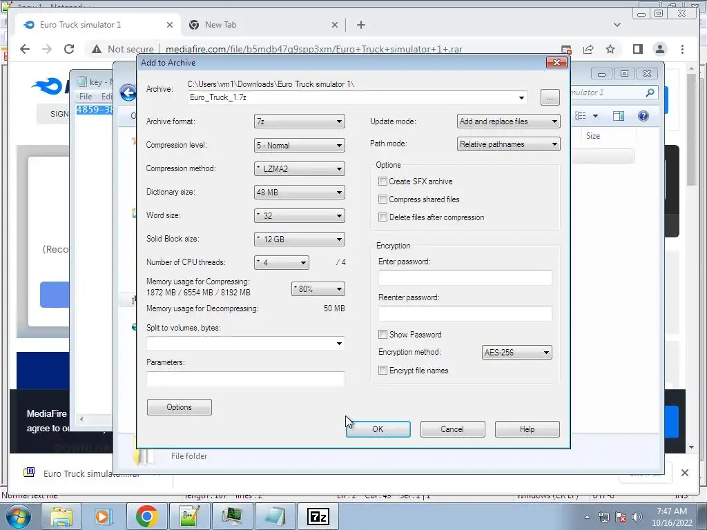Click Chrome back arrow
This screenshot has width=707, height=530.
[x=25, y=49]
